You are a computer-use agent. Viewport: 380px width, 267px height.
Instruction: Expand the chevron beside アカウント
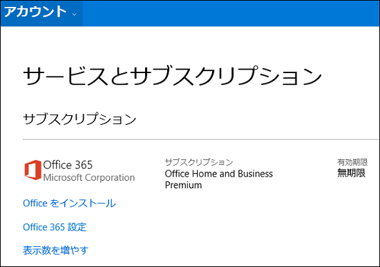pos(75,14)
